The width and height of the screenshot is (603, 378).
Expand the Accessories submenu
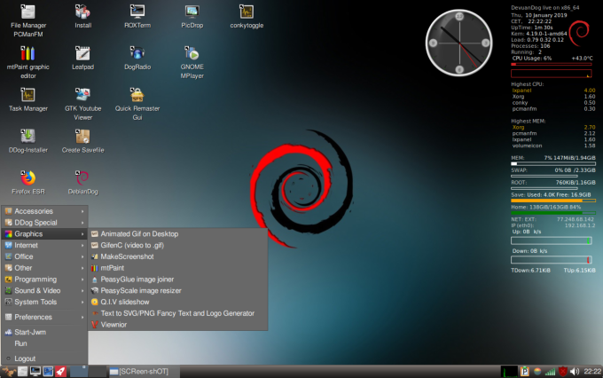44,211
